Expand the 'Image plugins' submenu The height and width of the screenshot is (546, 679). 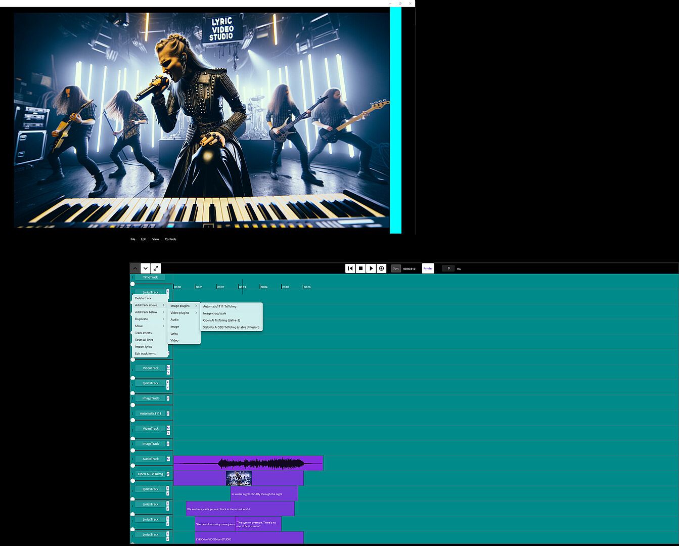[x=184, y=306]
